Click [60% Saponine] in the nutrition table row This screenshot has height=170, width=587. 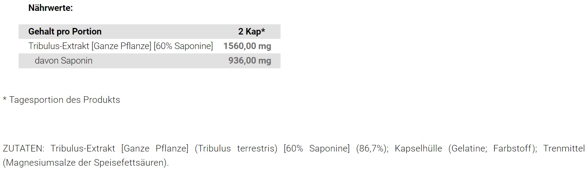tap(183, 46)
